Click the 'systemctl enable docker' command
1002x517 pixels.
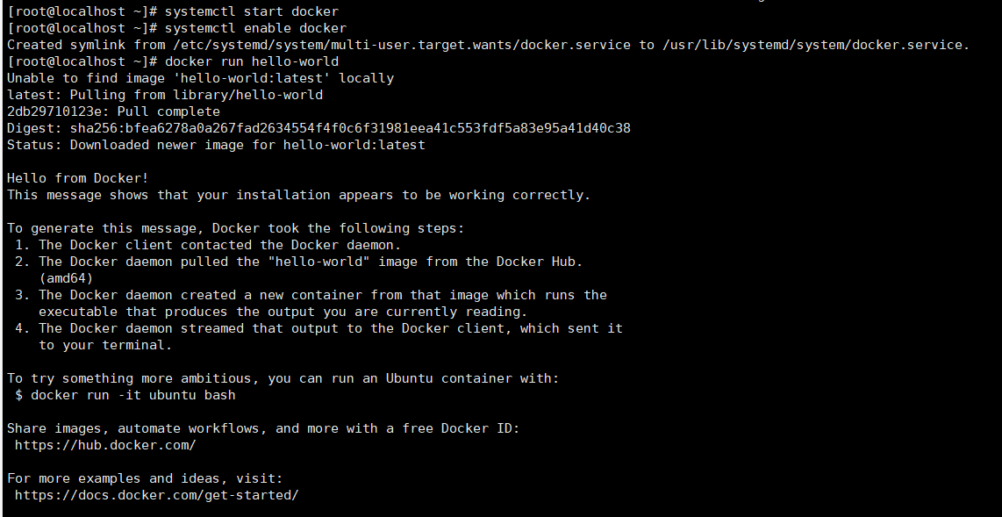[255, 28]
